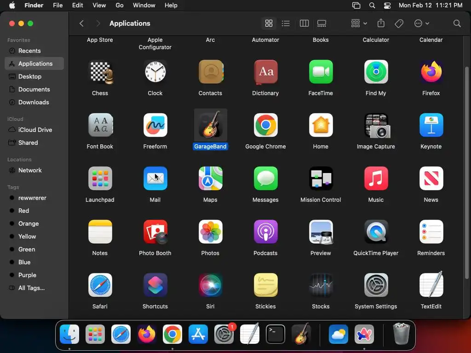The height and width of the screenshot is (353, 471).
Task: Select the Font Book app icon
Action: [100, 125]
